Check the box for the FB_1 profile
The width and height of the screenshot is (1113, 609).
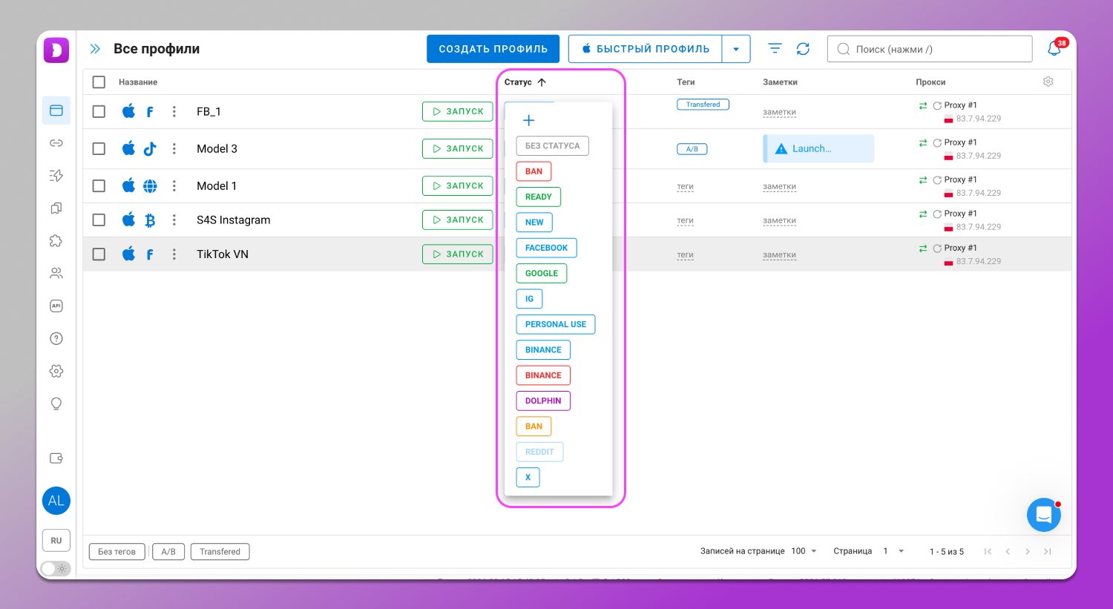99,111
